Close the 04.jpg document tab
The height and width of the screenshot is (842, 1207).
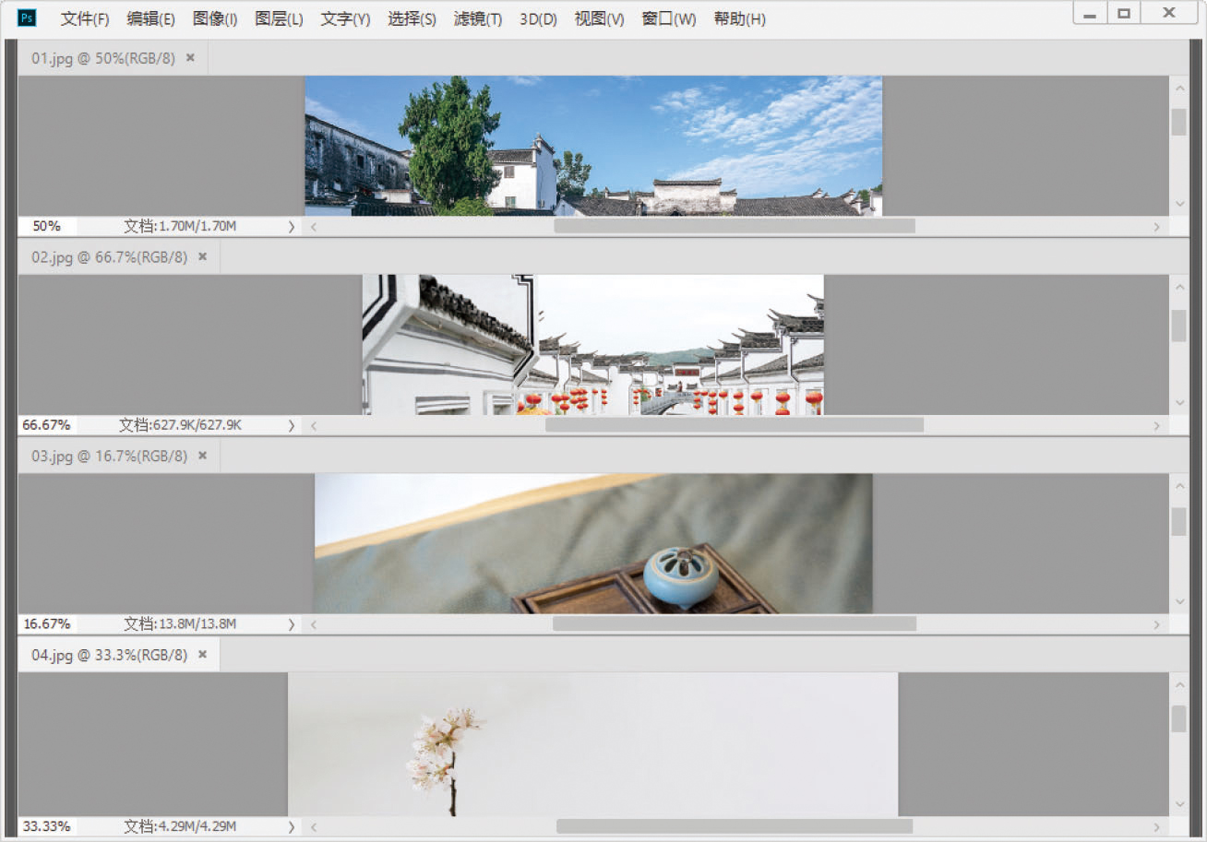pyautogui.click(x=203, y=654)
